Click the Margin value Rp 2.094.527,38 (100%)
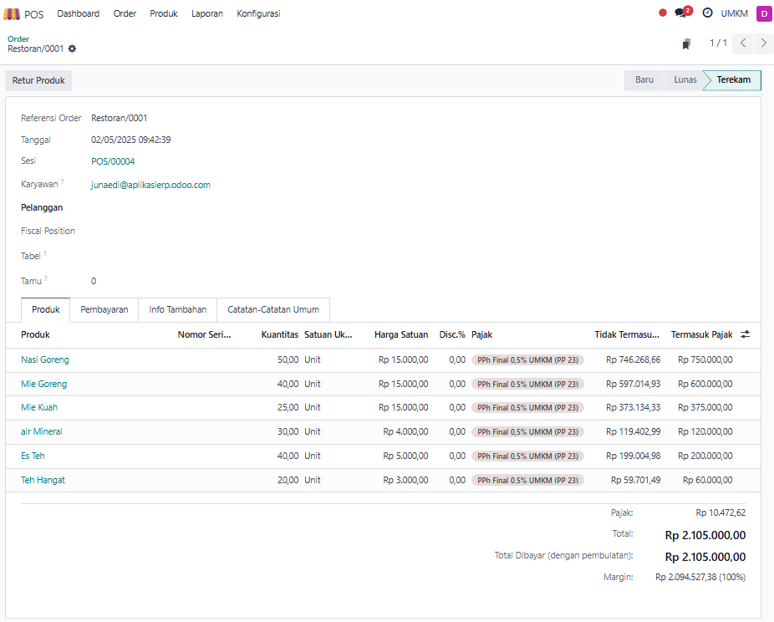 [x=700, y=577]
